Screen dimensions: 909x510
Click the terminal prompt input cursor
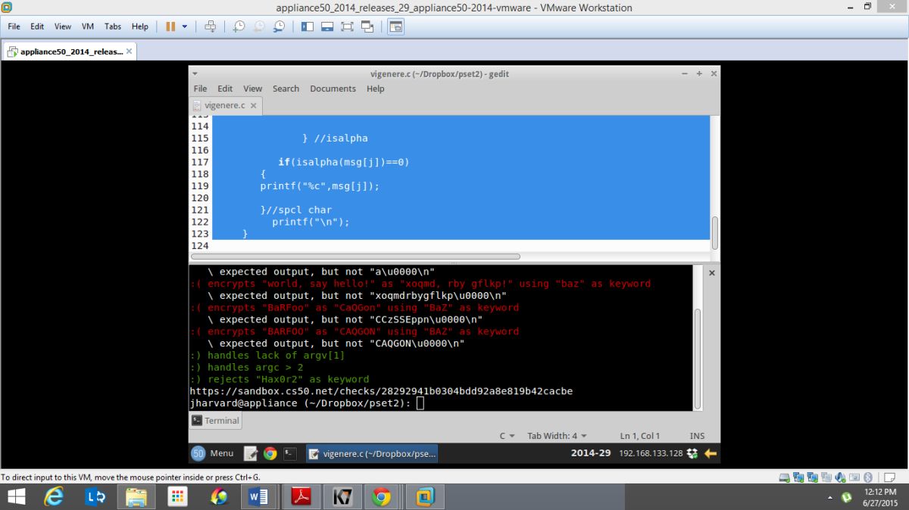[420, 403]
